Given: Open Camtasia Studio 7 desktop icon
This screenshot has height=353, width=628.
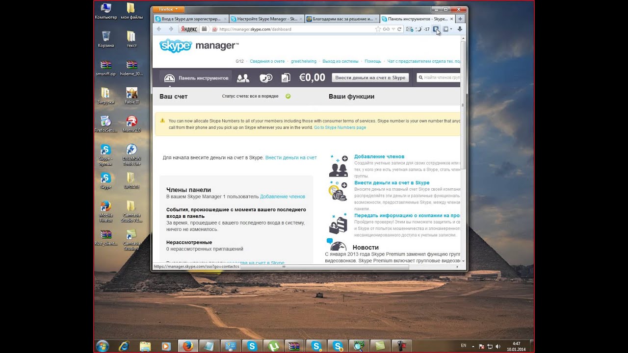Looking at the screenshot, I should click(131, 240).
